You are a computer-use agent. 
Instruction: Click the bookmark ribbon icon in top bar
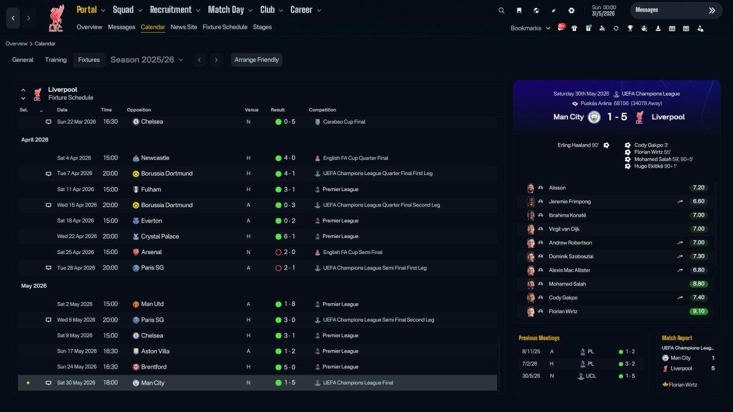[x=519, y=10]
